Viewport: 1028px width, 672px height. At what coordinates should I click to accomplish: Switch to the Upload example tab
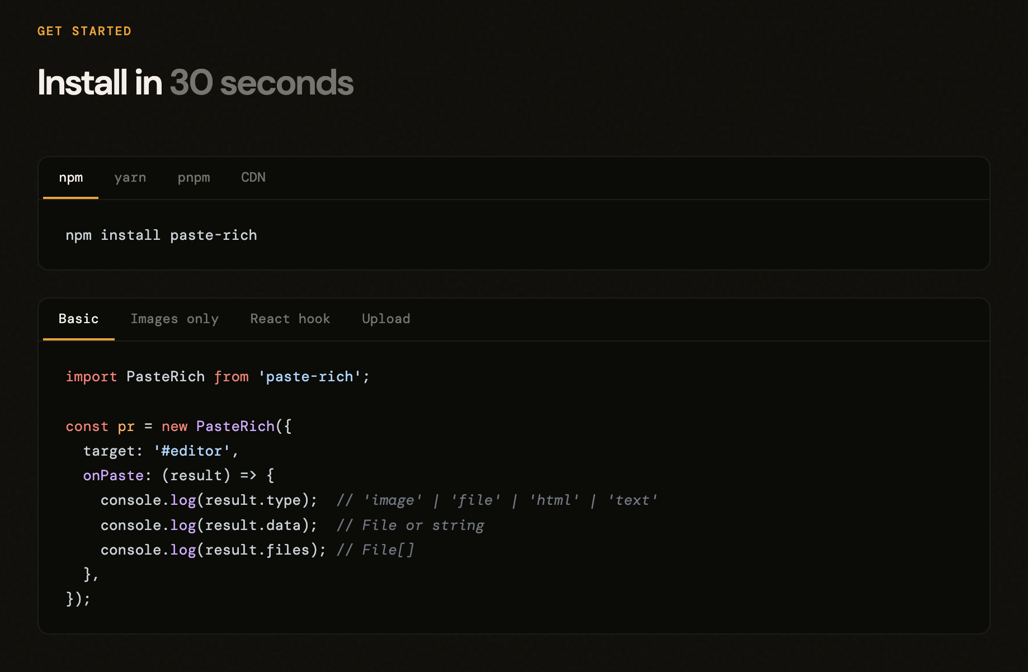[x=386, y=319]
